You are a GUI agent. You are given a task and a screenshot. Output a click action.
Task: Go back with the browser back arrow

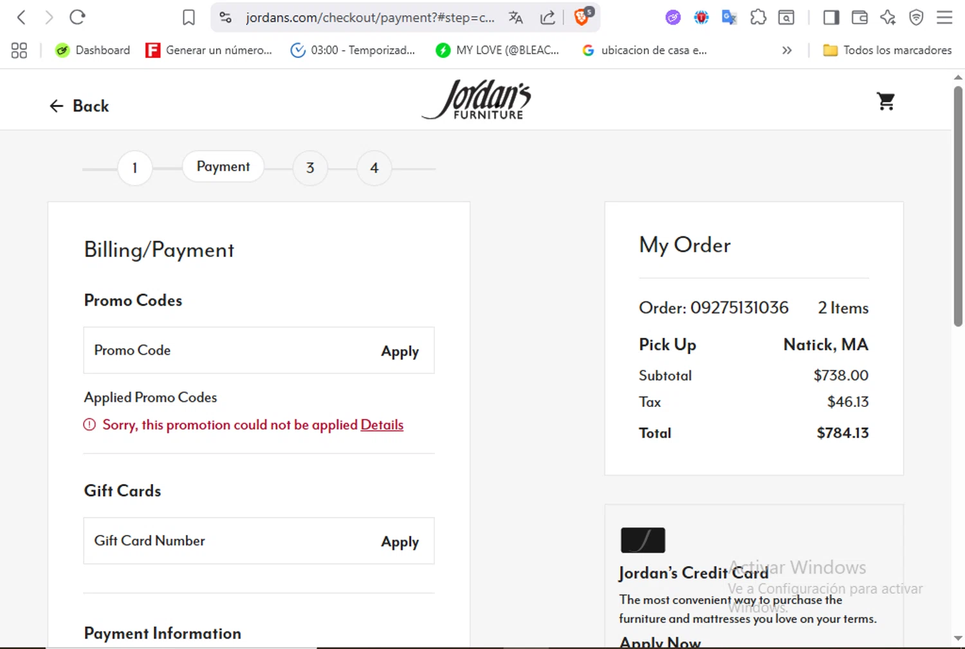21,17
